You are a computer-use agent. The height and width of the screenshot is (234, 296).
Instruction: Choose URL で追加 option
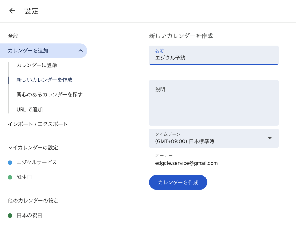[x=30, y=109]
